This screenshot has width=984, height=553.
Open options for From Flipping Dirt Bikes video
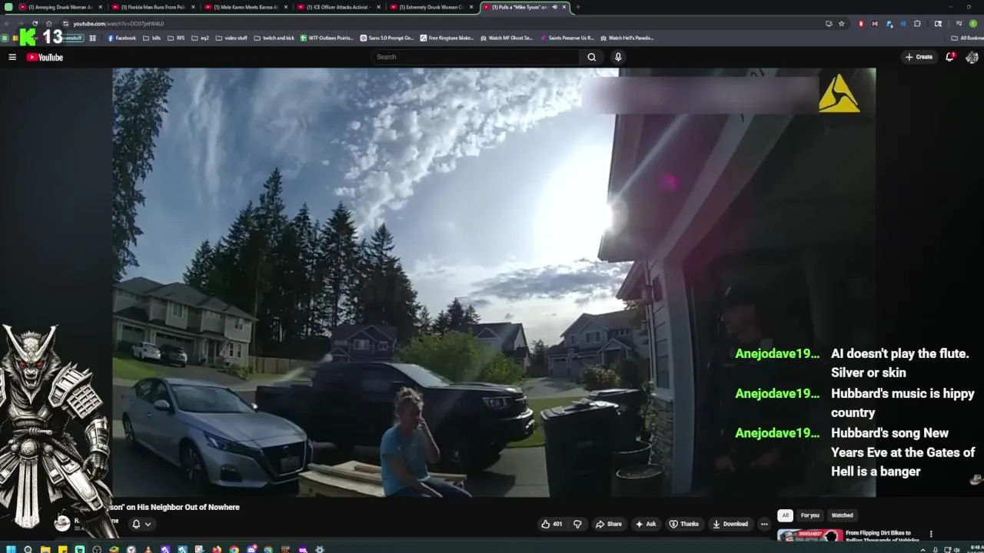[x=931, y=534]
